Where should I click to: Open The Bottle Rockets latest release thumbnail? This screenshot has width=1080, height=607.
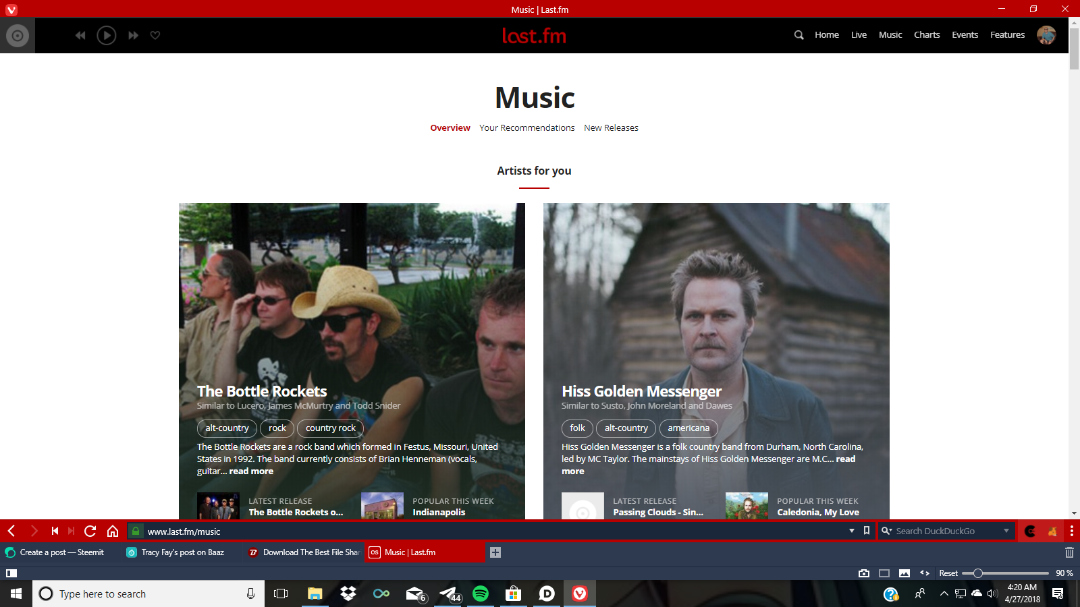pos(218,506)
